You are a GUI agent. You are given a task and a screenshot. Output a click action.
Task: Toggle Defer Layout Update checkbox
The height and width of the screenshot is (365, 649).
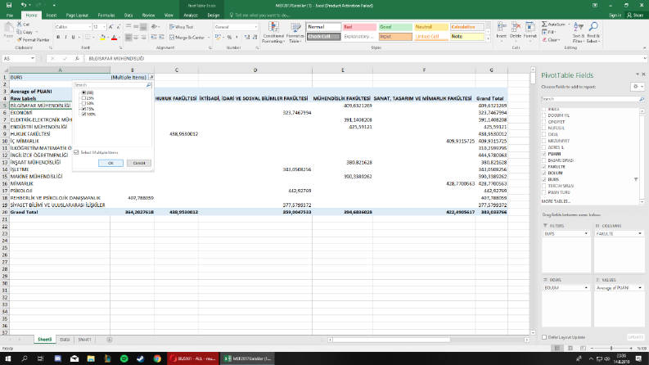[x=544, y=337]
